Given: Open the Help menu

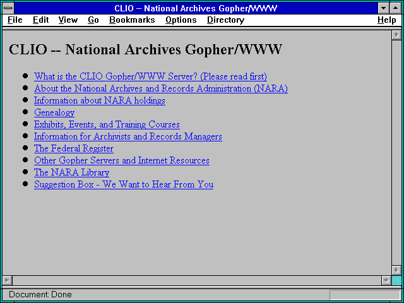Looking at the screenshot, I should pos(387,20).
